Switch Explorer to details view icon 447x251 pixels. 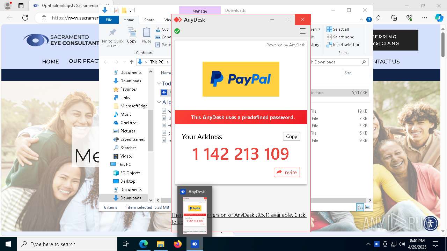pyautogui.click(x=360, y=207)
